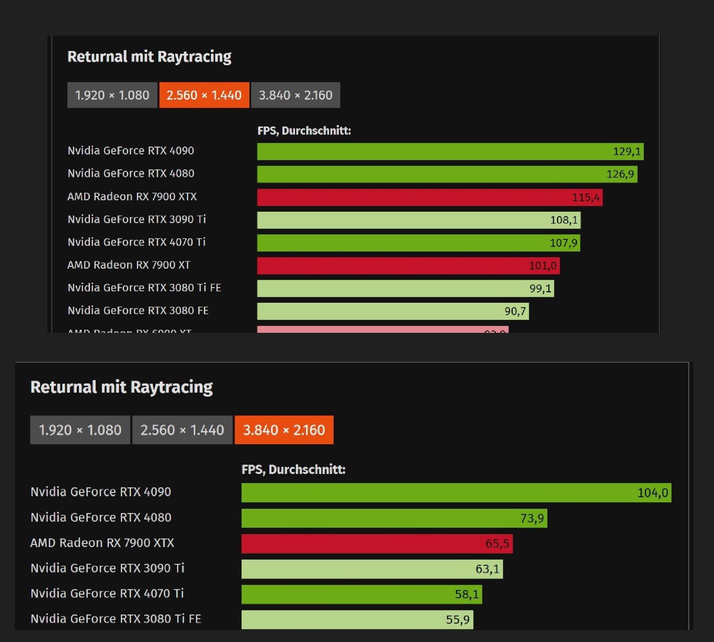Select 1.920 × 1.080 tab in bottom chart
The height and width of the screenshot is (642, 714).
click(80, 430)
